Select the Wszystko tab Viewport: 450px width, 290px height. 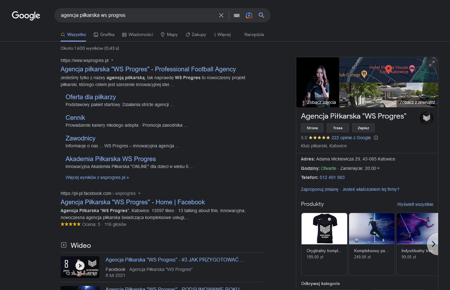click(x=73, y=34)
